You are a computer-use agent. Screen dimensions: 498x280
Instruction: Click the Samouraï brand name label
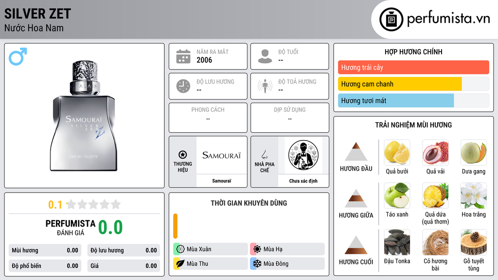[x=222, y=181]
